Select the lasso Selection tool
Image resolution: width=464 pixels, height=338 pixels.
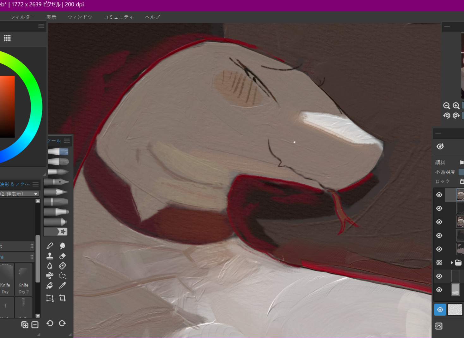tap(62, 276)
